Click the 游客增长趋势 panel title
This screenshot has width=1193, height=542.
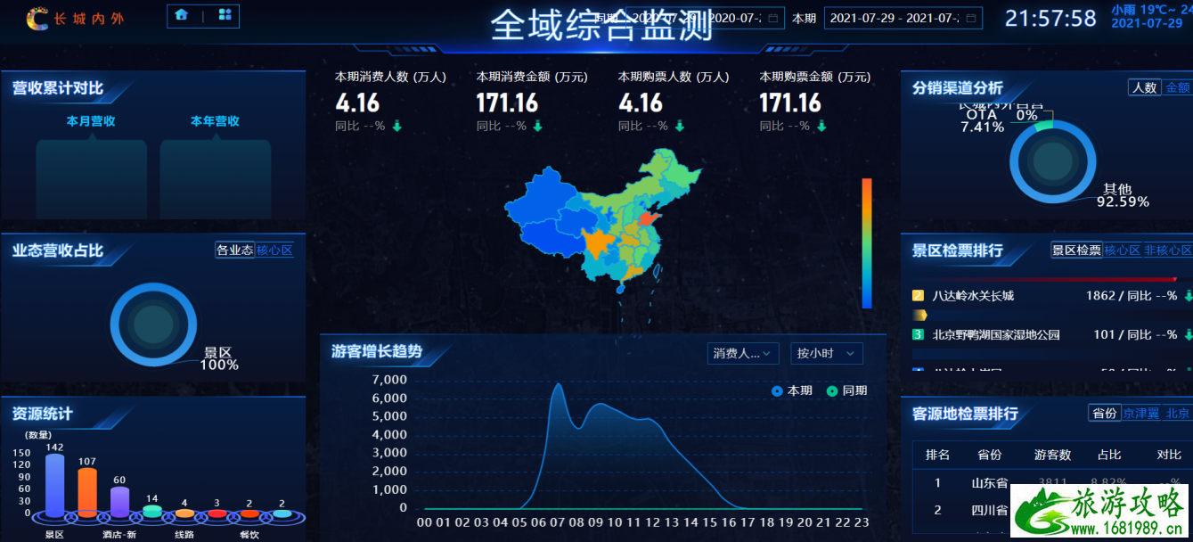[377, 351]
